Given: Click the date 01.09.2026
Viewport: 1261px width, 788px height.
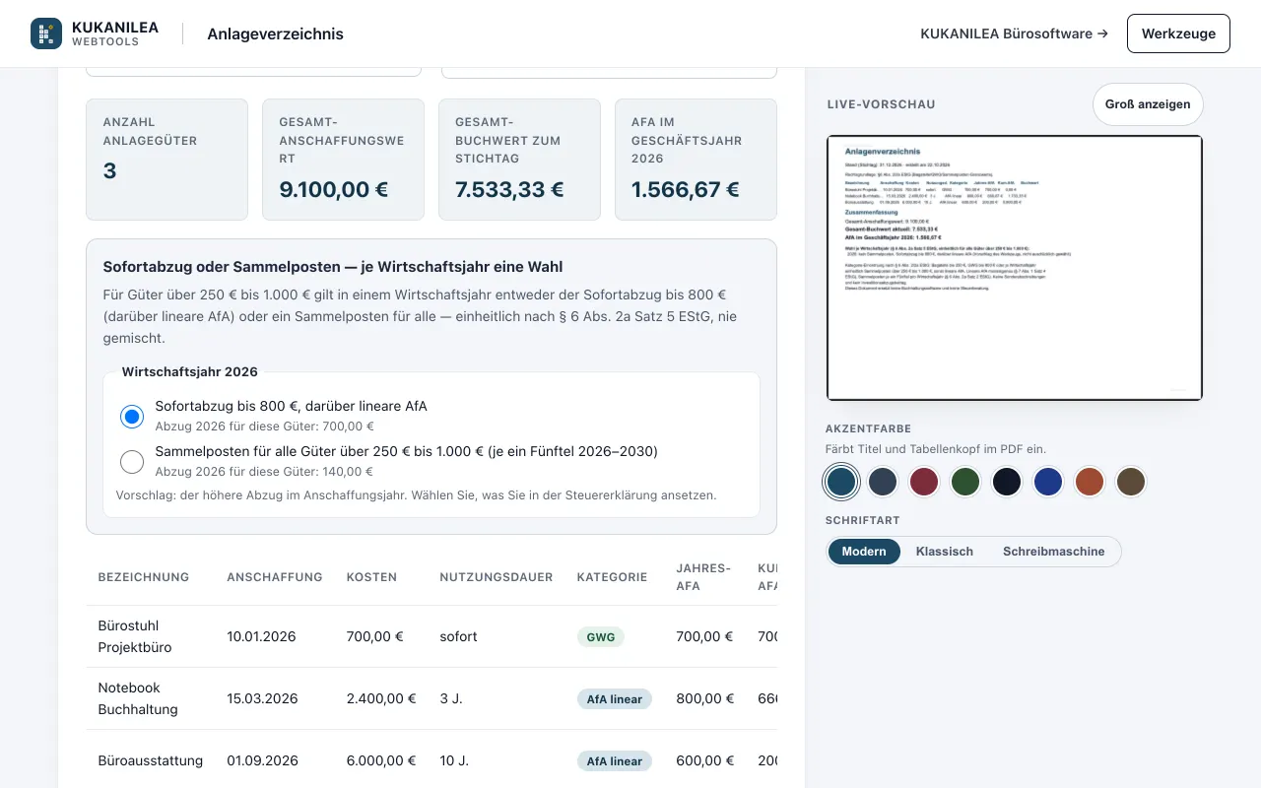Looking at the screenshot, I should click(x=262, y=760).
